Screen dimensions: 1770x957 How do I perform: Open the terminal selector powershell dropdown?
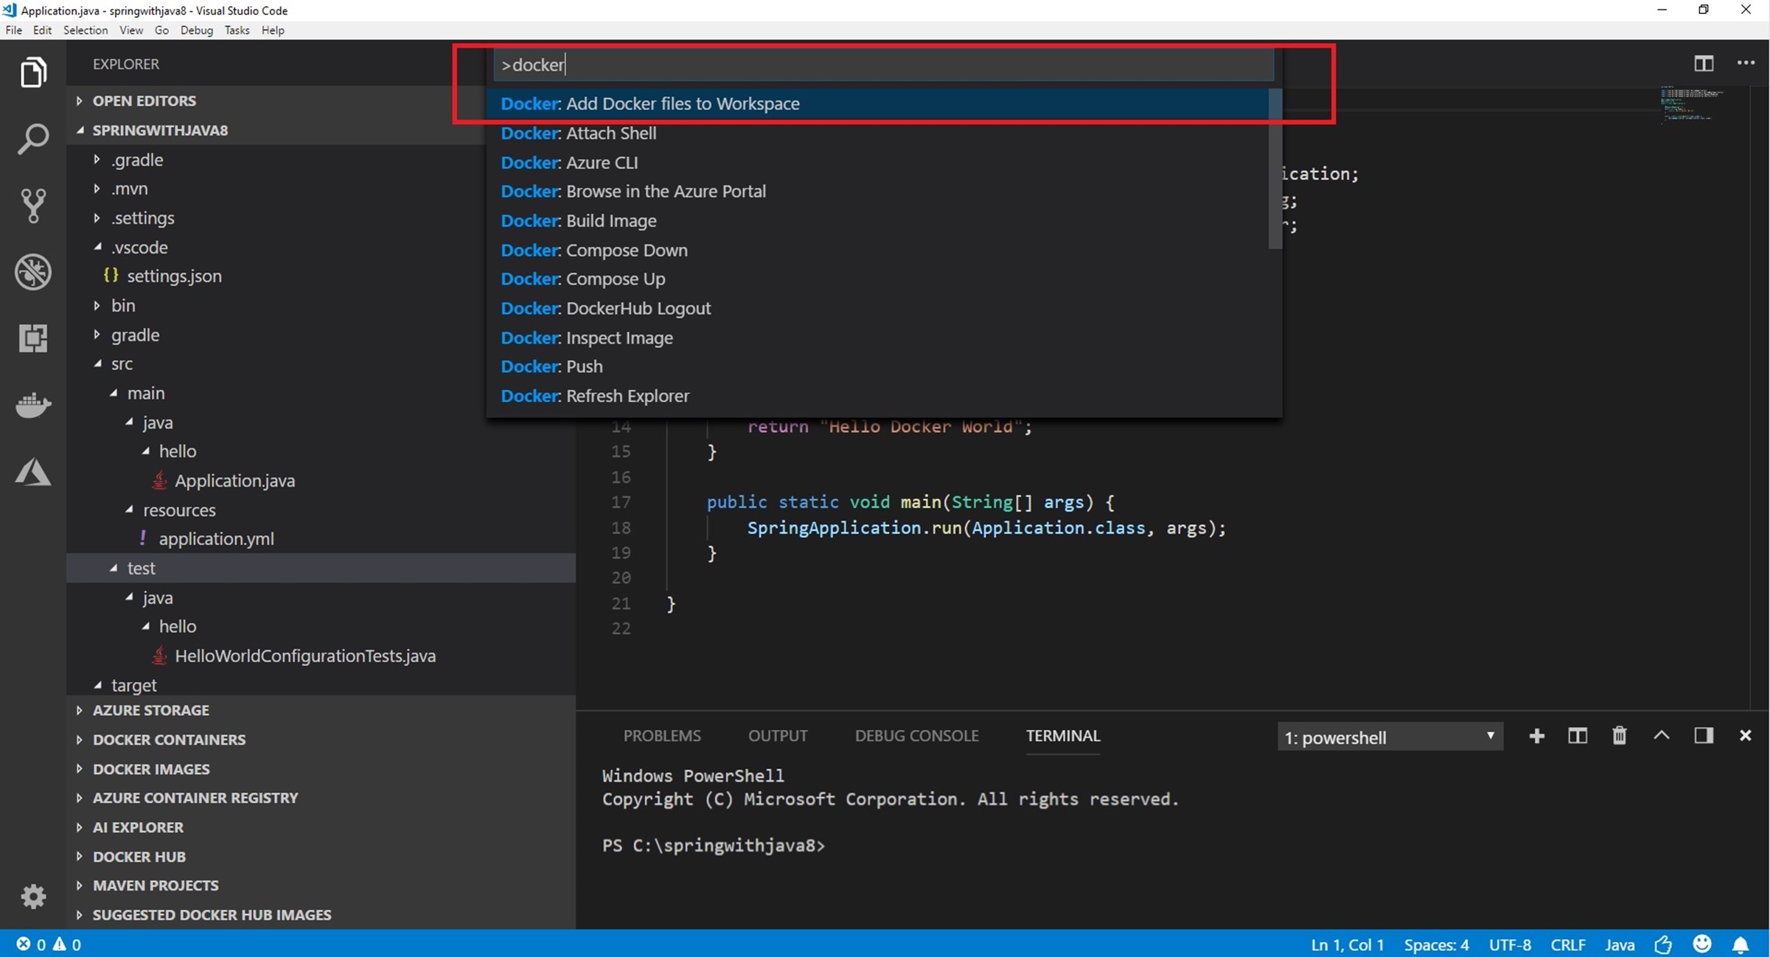(x=1390, y=737)
